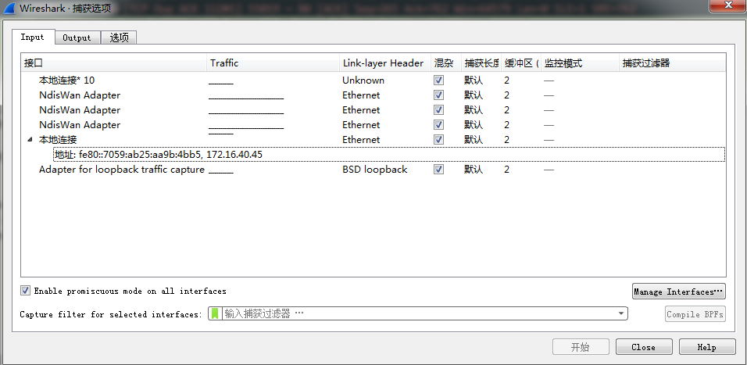Click the traffic sparkline of 本地连接* 10
The image size is (747, 365).
pyautogui.click(x=221, y=83)
